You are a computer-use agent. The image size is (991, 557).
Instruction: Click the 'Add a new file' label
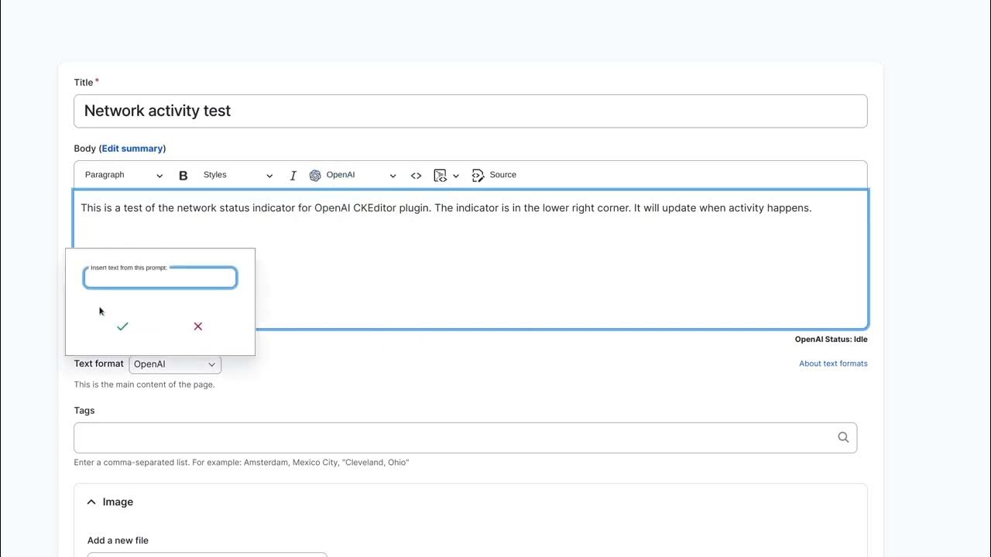[118, 541]
